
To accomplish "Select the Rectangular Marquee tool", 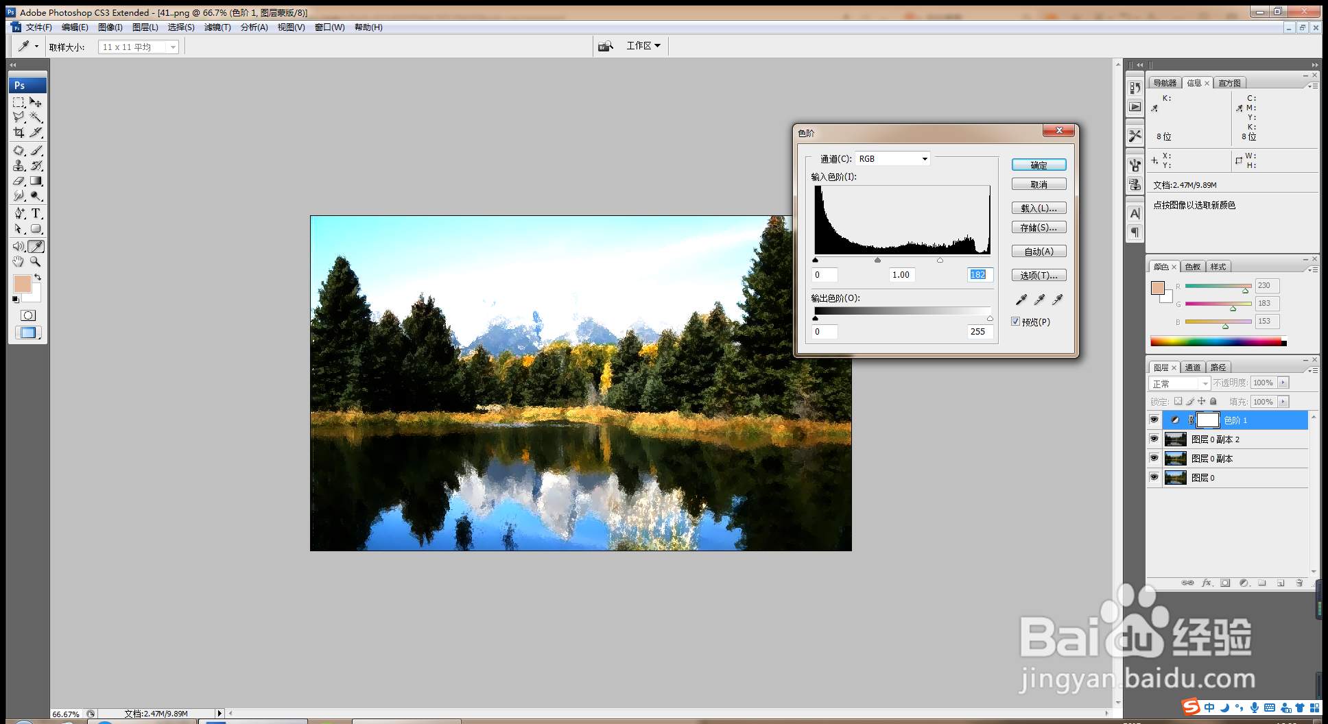I will pyautogui.click(x=19, y=102).
